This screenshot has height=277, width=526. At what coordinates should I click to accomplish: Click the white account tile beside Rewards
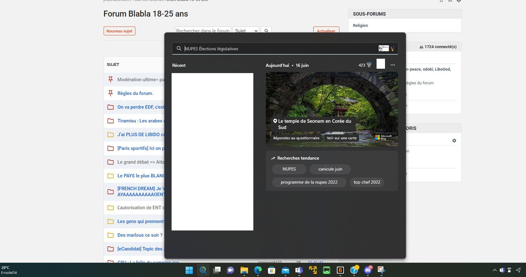pos(381,64)
